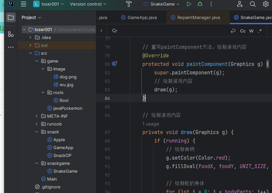Click the overriding method gutter icon
This screenshot has width=272, height=193.
(x=115, y=64)
